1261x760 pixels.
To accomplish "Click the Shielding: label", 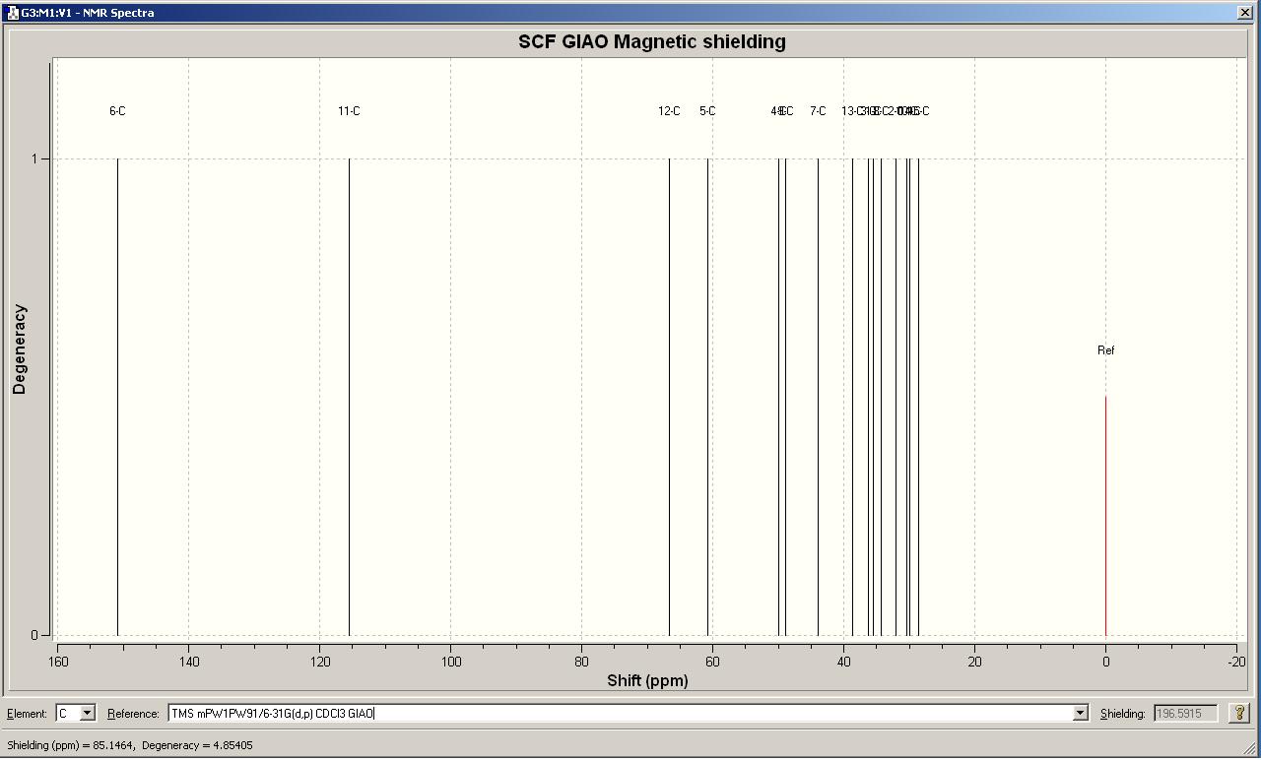I will [x=1122, y=714].
